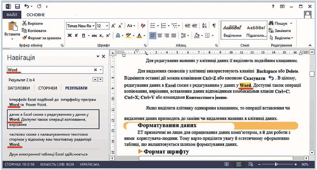
Task: Align text right
Action: 167,36
